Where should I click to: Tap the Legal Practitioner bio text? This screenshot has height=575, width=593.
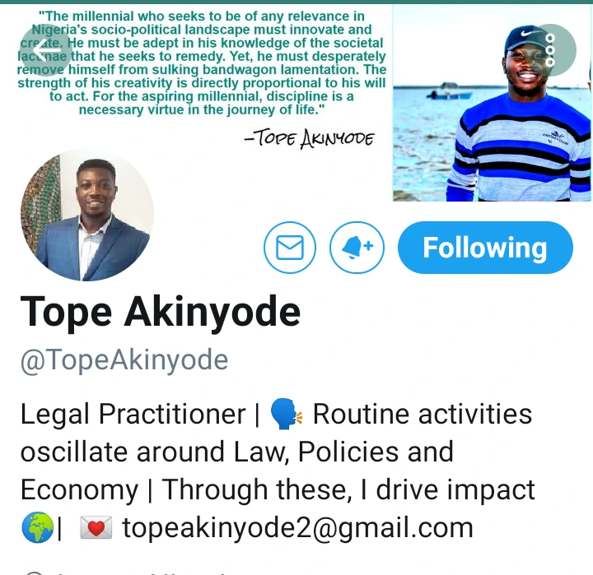(133, 415)
